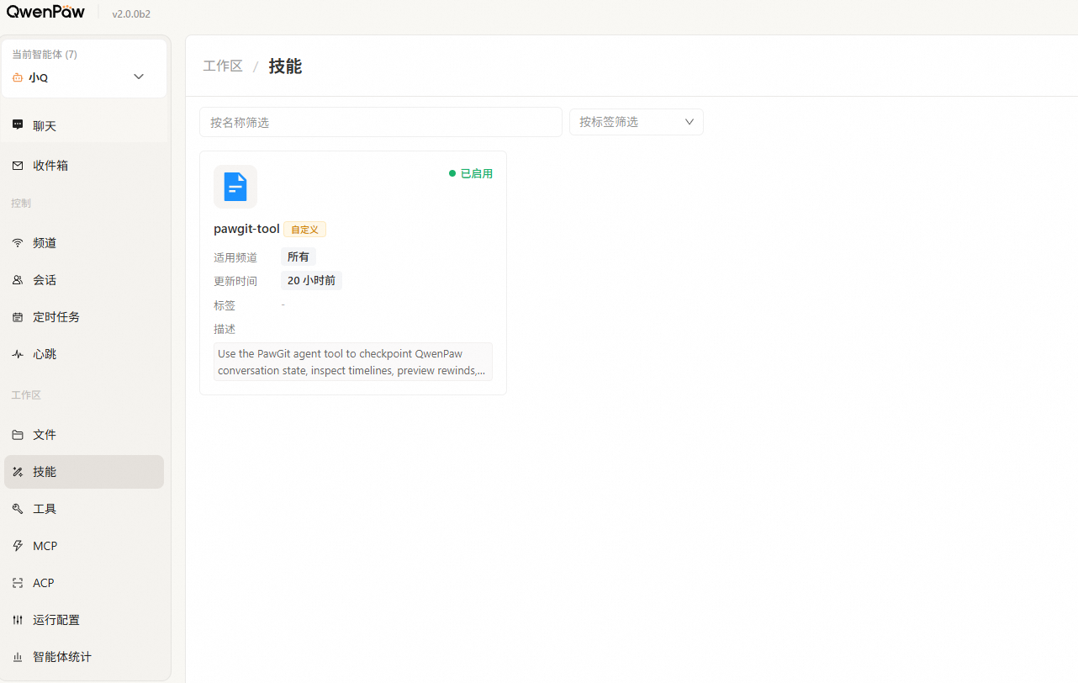Screen dimensions: 1078x683
Task: Open 文件 in the sidebar
Action: point(84,435)
